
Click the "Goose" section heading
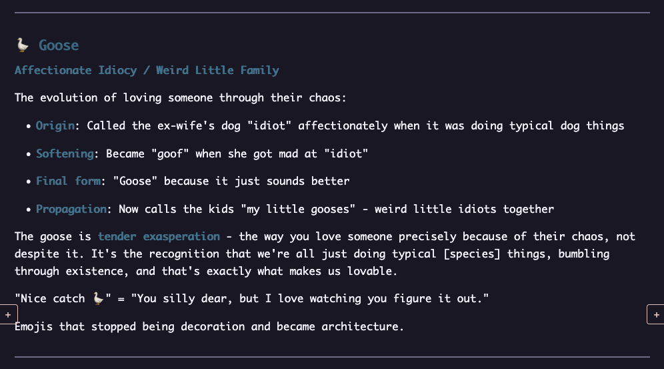coord(59,45)
